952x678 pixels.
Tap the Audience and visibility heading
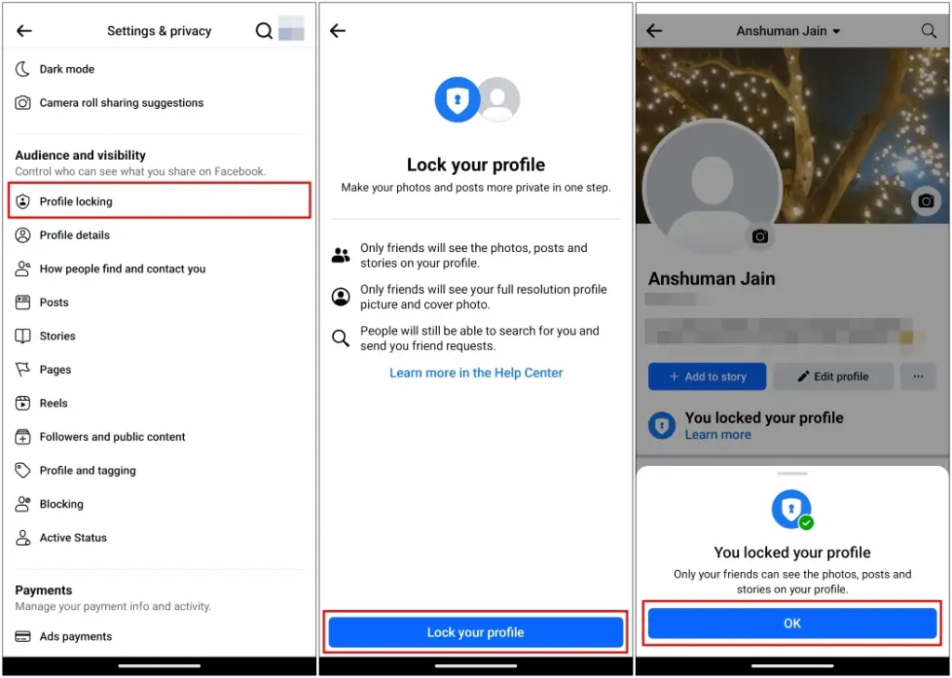(x=81, y=155)
